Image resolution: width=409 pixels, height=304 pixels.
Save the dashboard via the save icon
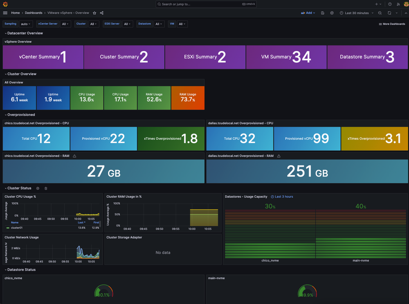323,13
